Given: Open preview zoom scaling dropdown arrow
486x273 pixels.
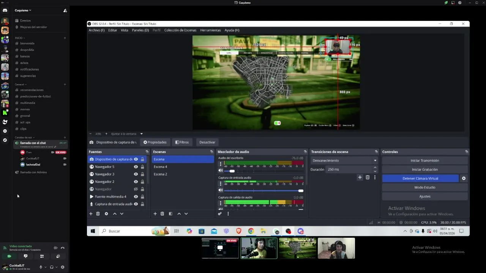Looking at the screenshot, I should point(141,134).
